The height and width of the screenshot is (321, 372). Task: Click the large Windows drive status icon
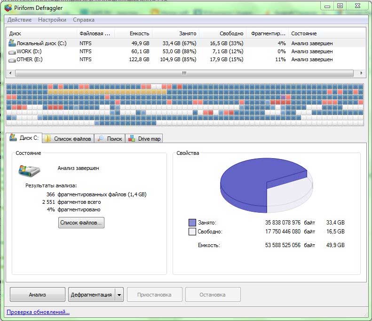30,170
